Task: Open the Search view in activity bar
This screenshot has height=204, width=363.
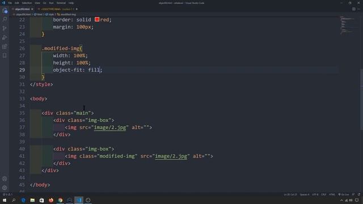Action: tap(5, 19)
